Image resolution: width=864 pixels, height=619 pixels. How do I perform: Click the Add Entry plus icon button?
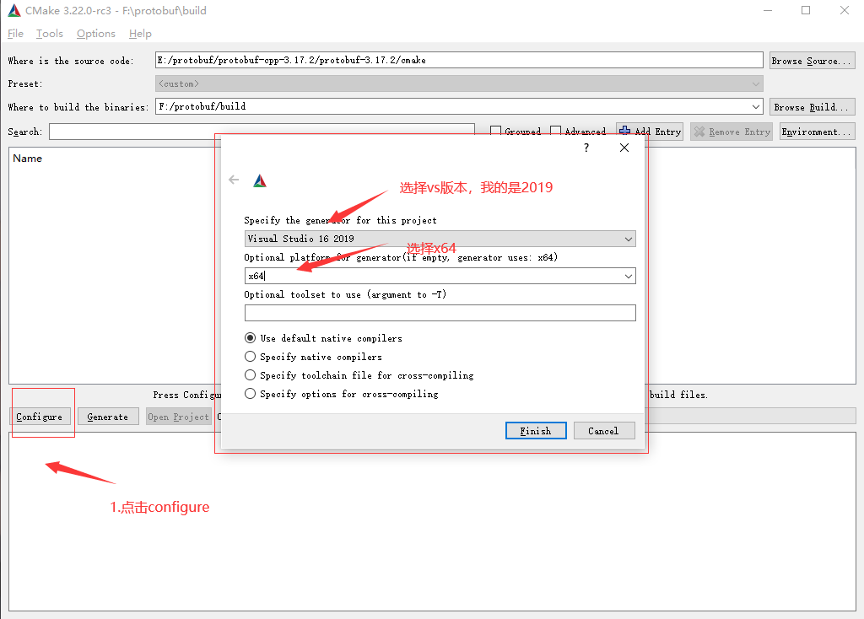tap(650, 132)
